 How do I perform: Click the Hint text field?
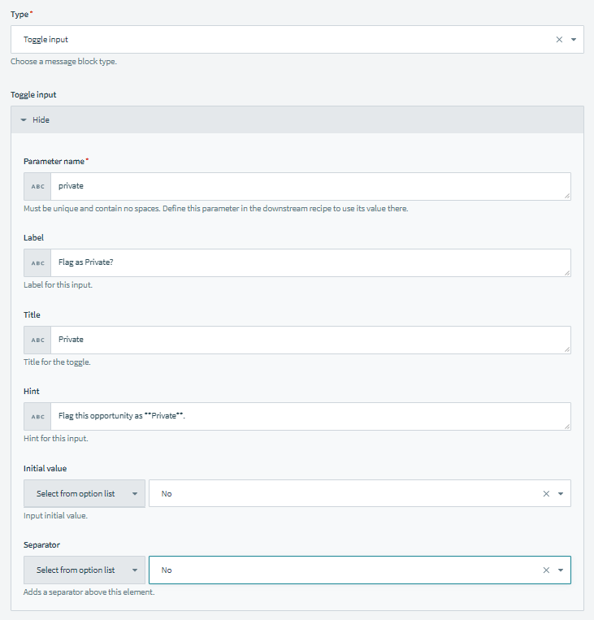click(309, 416)
